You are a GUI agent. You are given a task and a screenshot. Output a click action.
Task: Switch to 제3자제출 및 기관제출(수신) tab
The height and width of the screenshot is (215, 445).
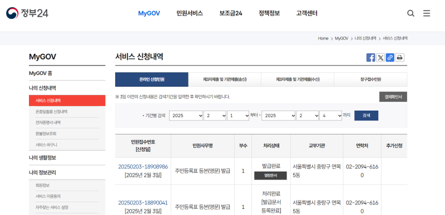[x=298, y=79]
